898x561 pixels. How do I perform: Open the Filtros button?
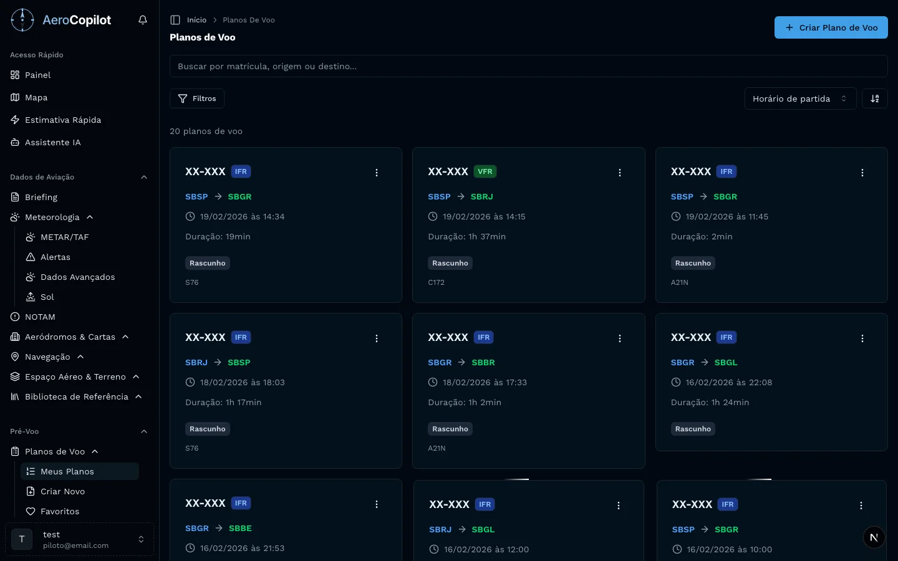pos(197,98)
